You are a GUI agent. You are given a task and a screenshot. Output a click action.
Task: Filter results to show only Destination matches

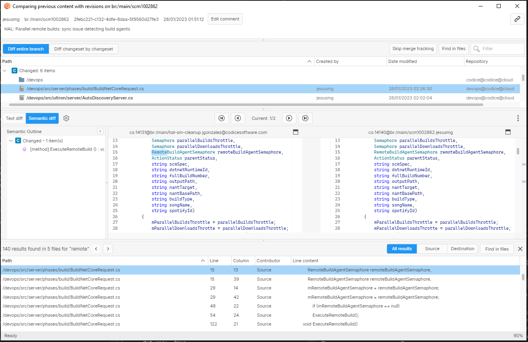(x=462, y=249)
